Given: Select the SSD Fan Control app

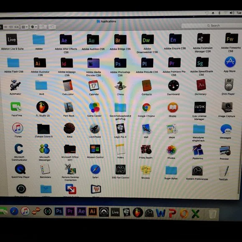Looking at the screenshot, I should coord(121,170).
